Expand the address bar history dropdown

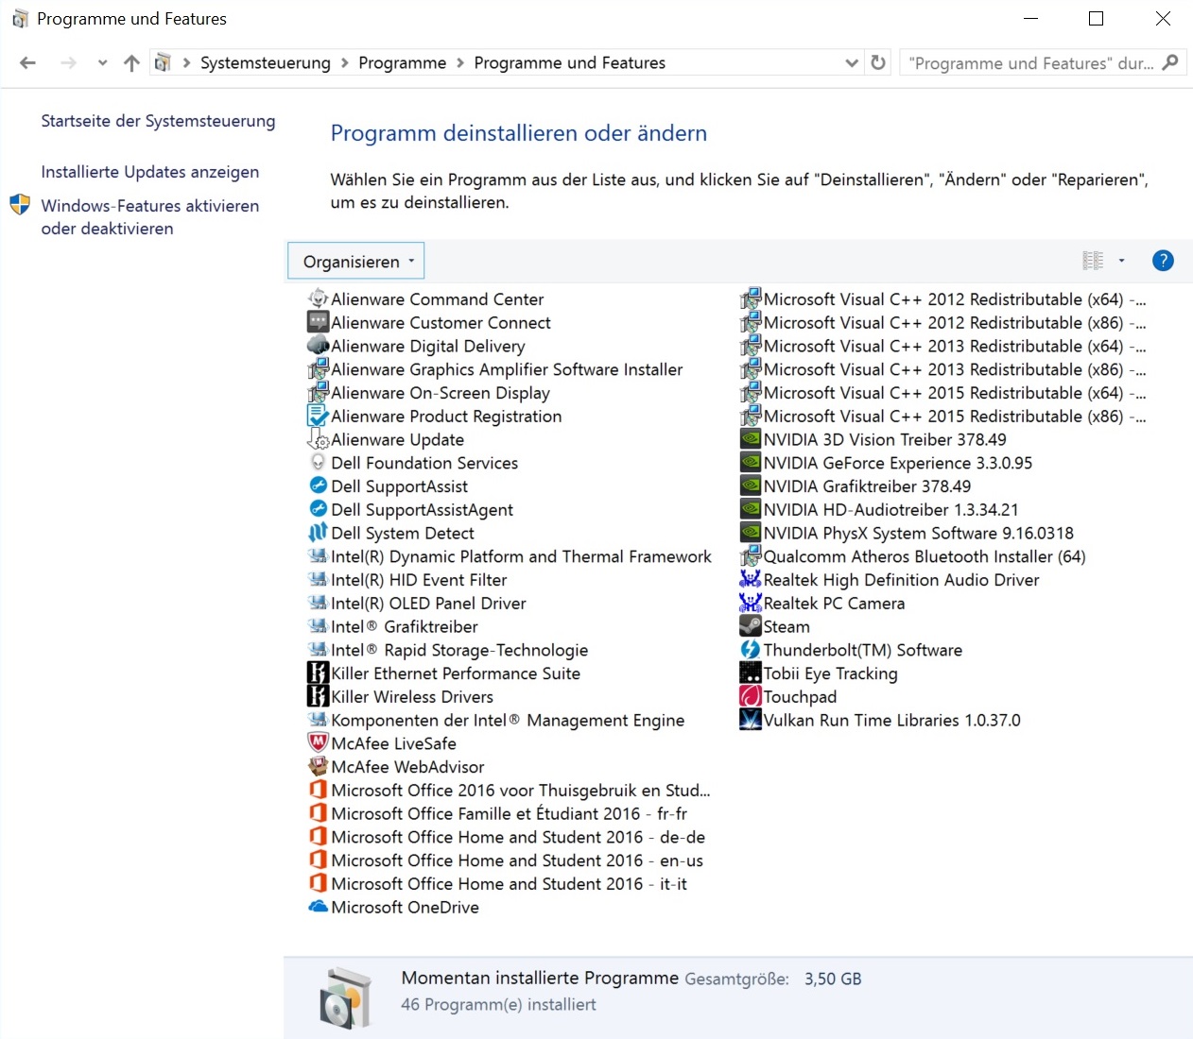pyautogui.click(x=852, y=62)
